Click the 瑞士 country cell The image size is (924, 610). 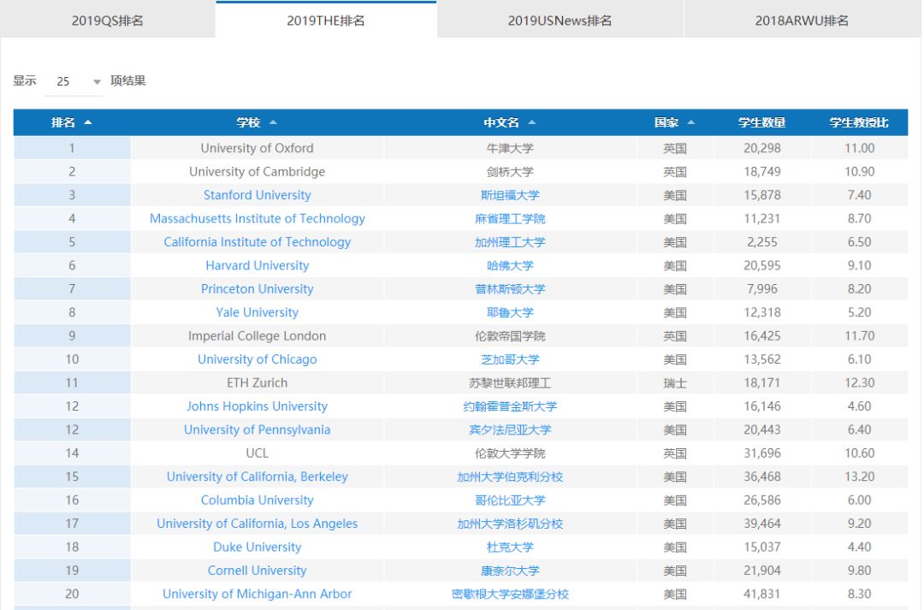(x=675, y=383)
